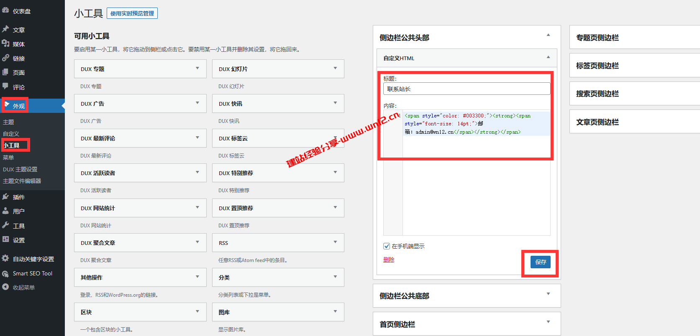Image resolution: width=700 pixels, height=336 pixels.
Task: Expand the RSS widget arrow
Action: tap(335, 242)
